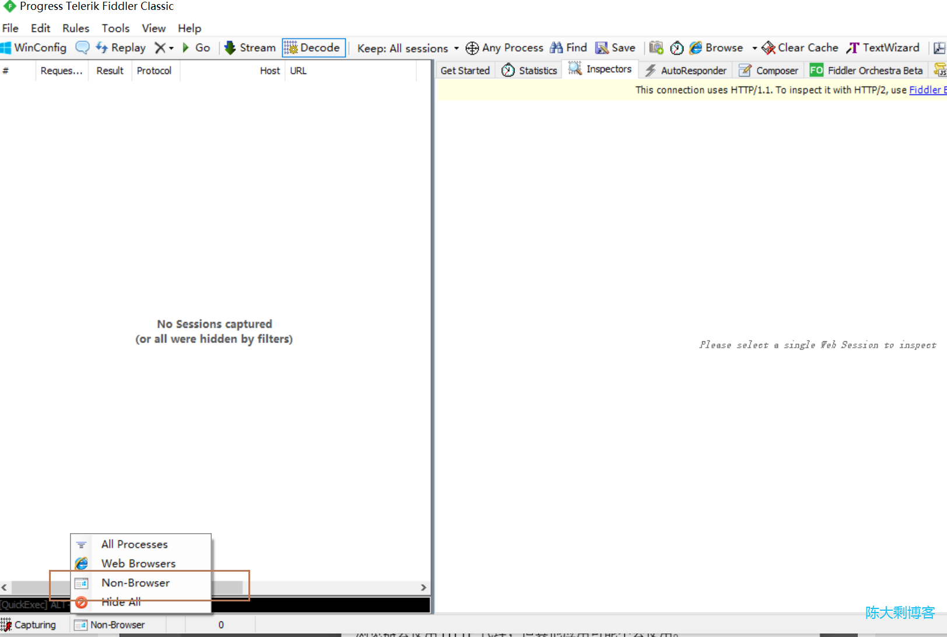Click the green FO Orchestra icon
The image size is (947, 637).
(816, 70)
